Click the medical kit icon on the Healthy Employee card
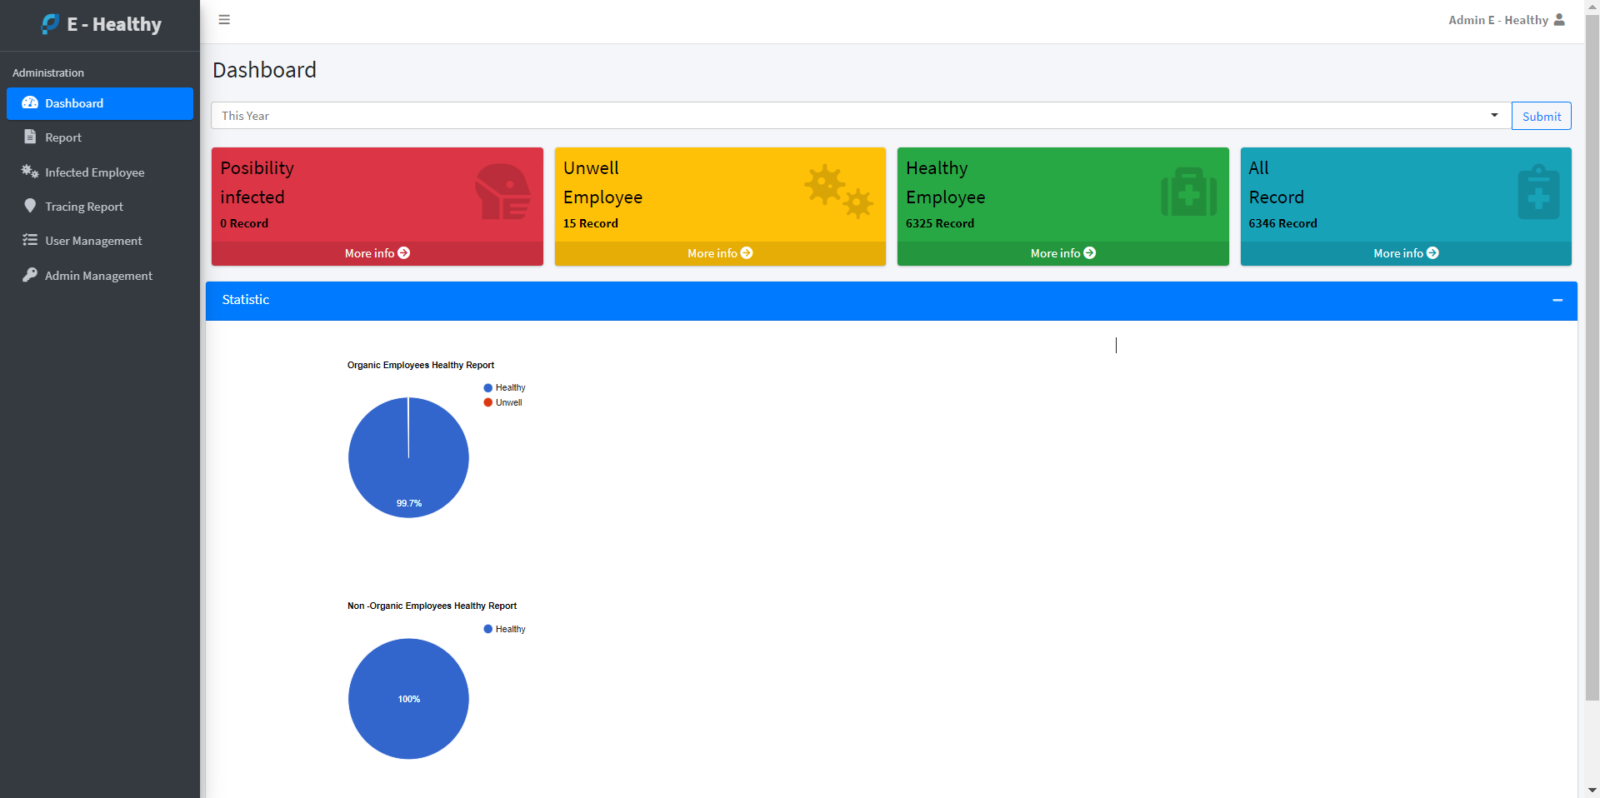 tap(1189, 192)
